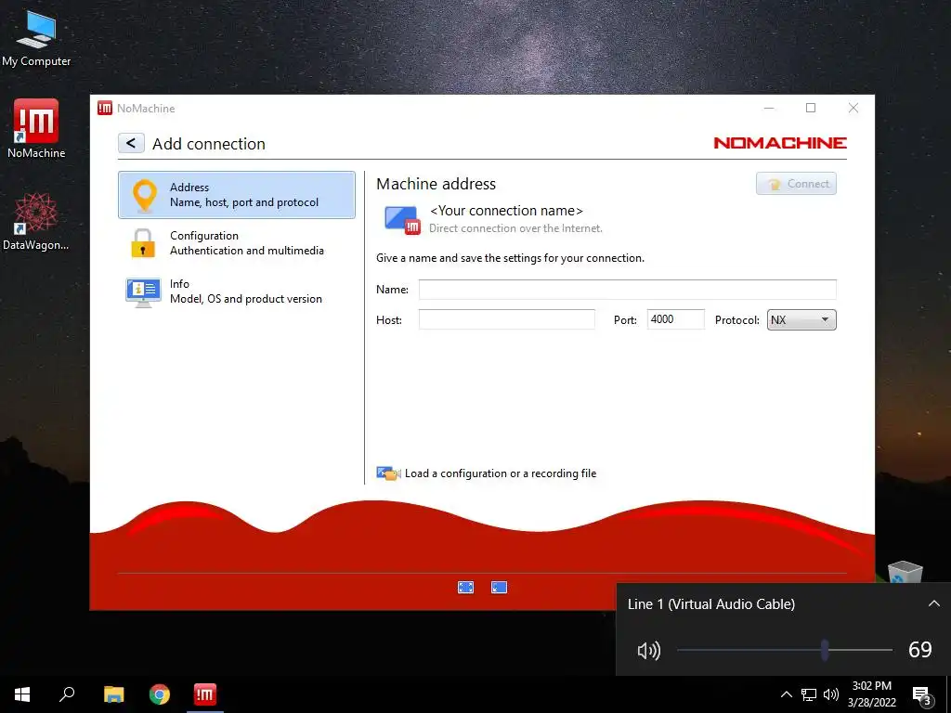
Task: Click the network tray icon
Action: [x=809, y=694]
